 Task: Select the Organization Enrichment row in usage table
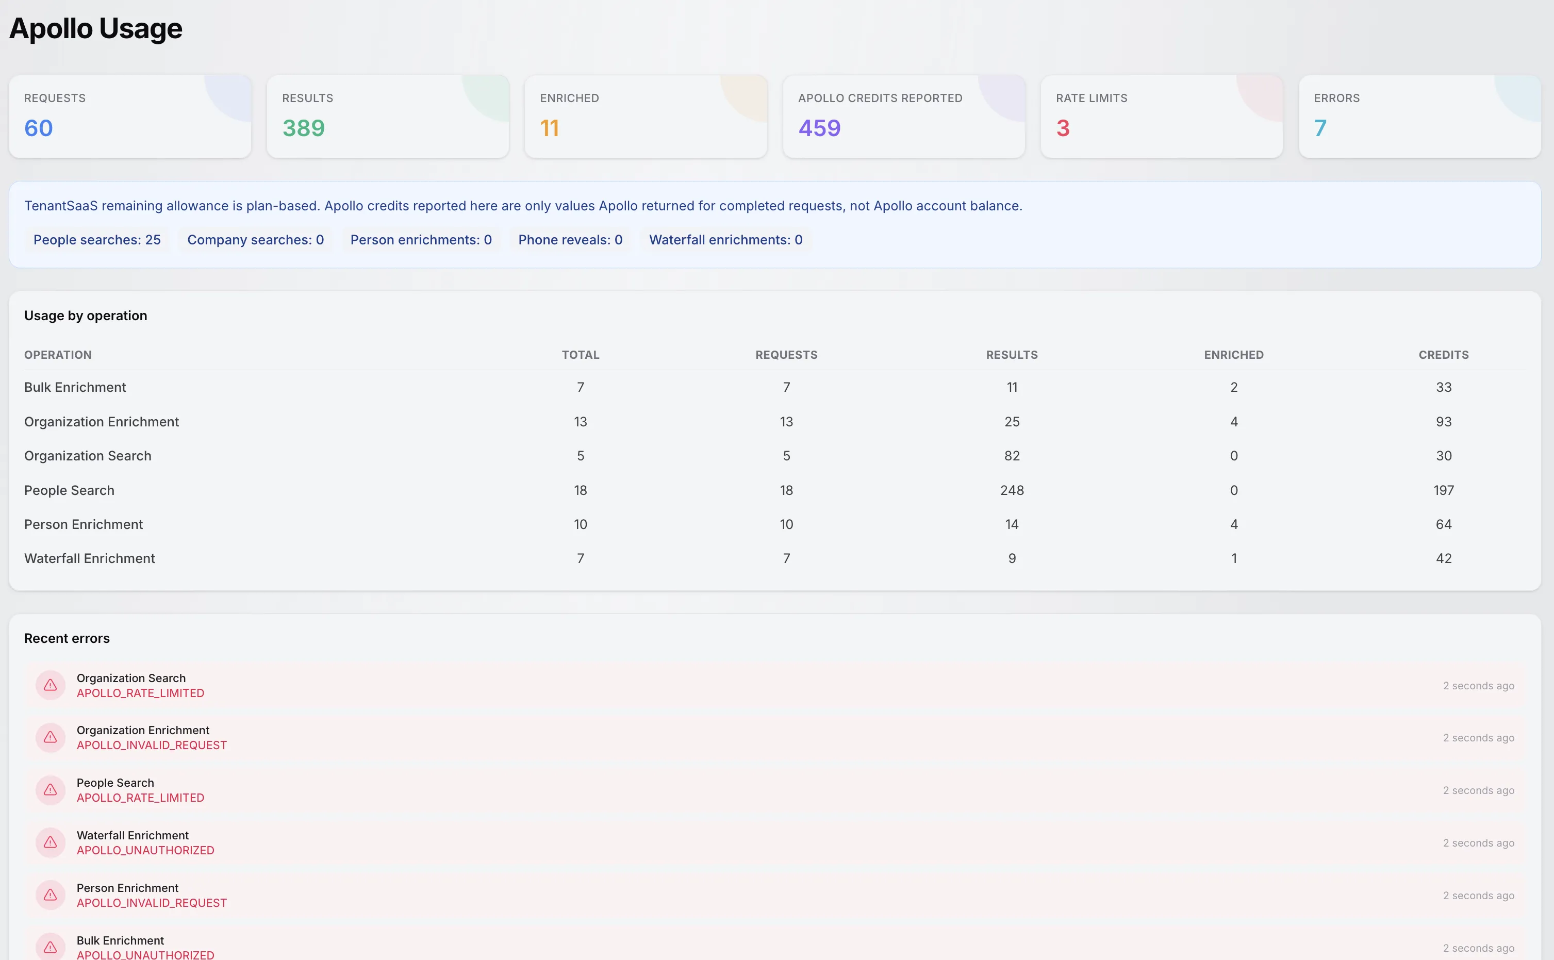point(774,422)
